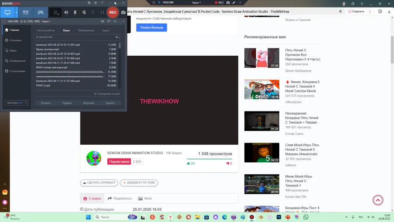Image resolution: width=394 pixels, height=222 pixels.
Task: Open Пять Ночей С Лунтиком Все Персонажи thumbnail
Action: pyautogui.click(x=262, y=58)
